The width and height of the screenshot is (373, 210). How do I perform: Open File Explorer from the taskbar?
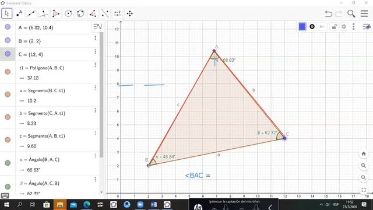pos(60,205)
